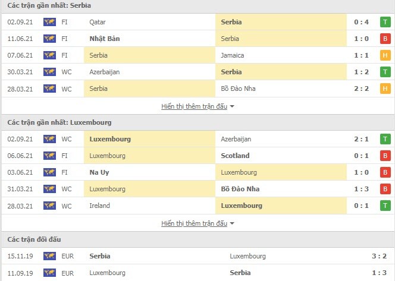Click the dropdown arrow beside Luxembourg's show more link
Screen dimensions: 395x281
click(x=232, y=223)
